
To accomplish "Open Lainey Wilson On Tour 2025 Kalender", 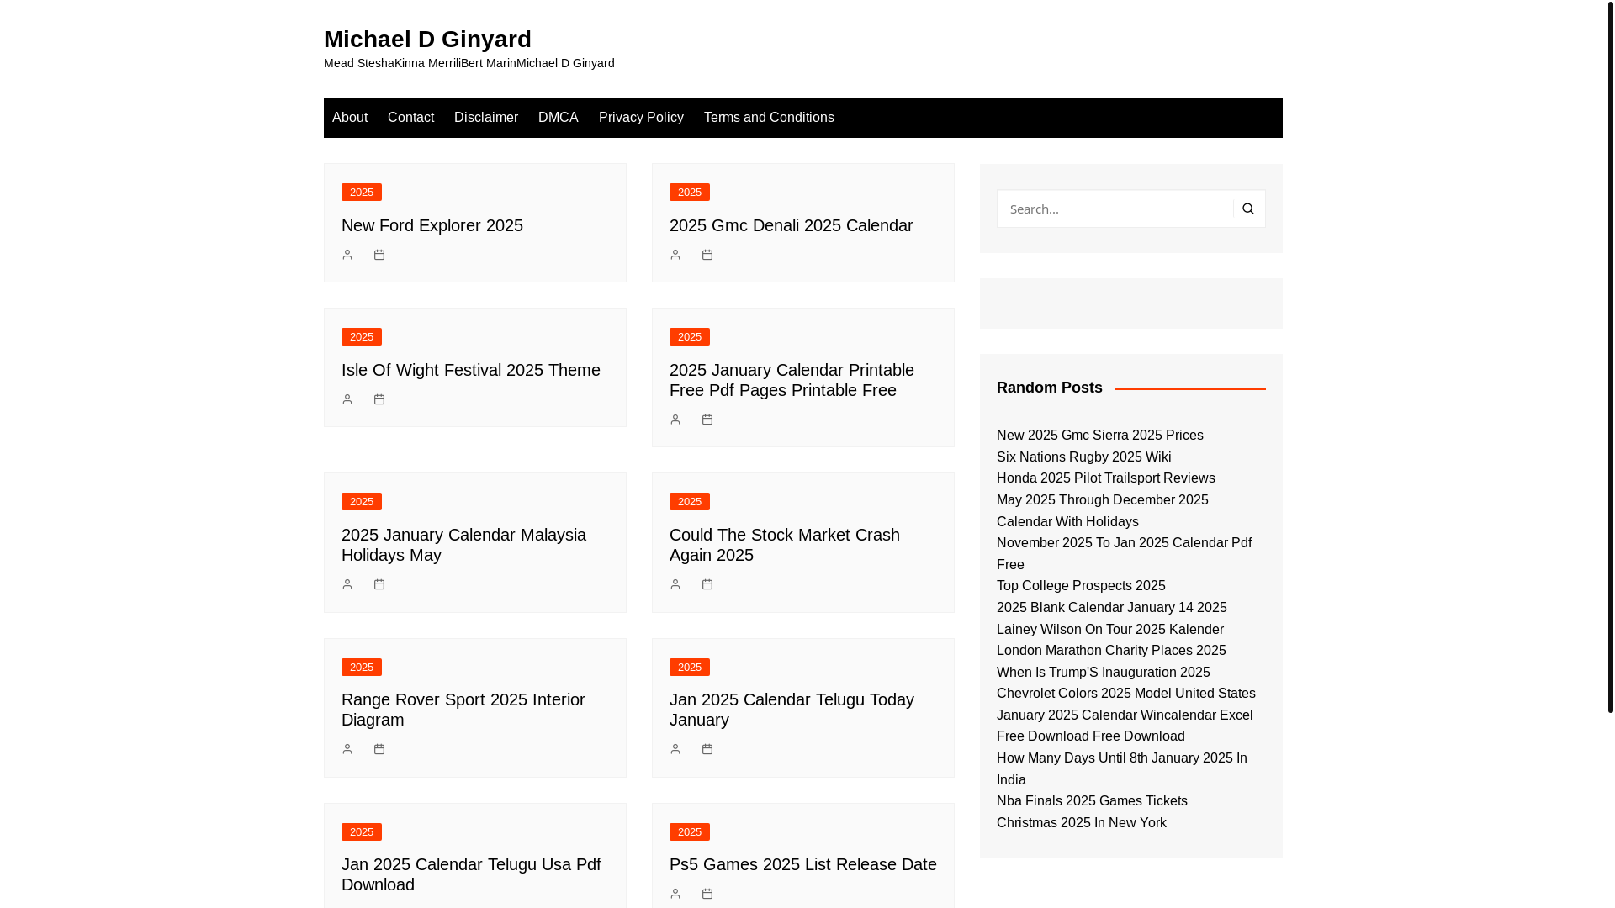I will (1110, 630).
